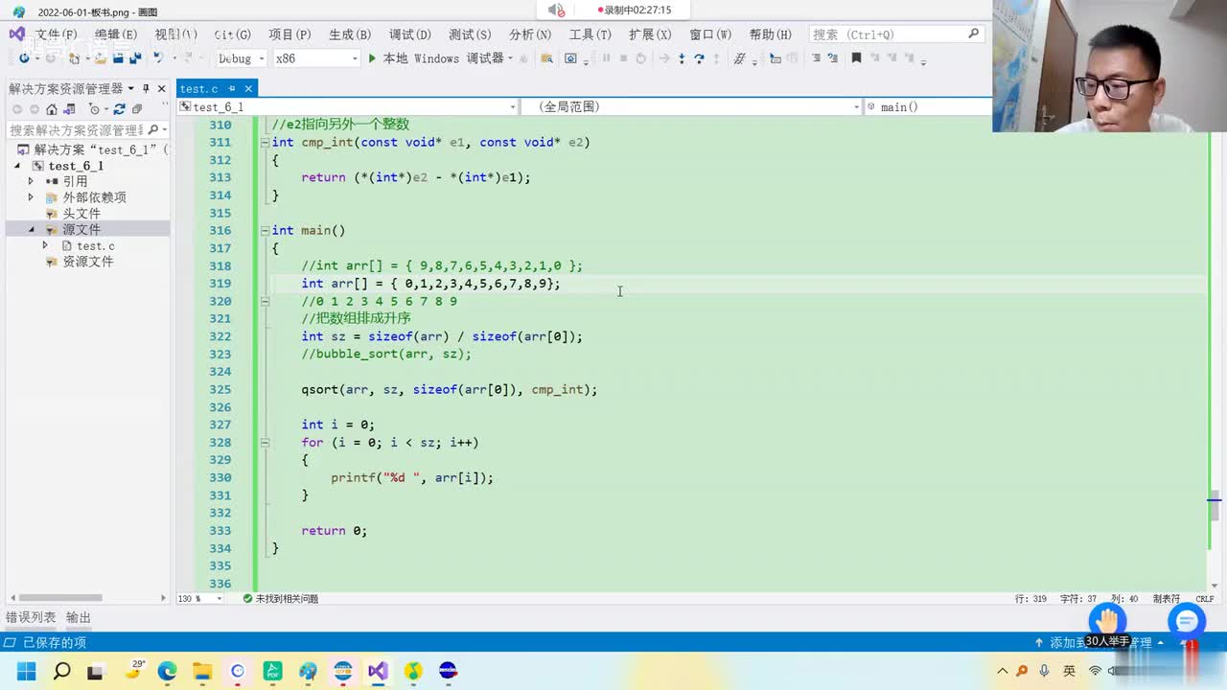Expand the 引用 node in Solution Explorer
This screenshot has height=690, width=1227.
coord(31,181)
